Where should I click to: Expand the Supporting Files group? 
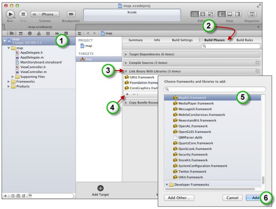point(13,77)
